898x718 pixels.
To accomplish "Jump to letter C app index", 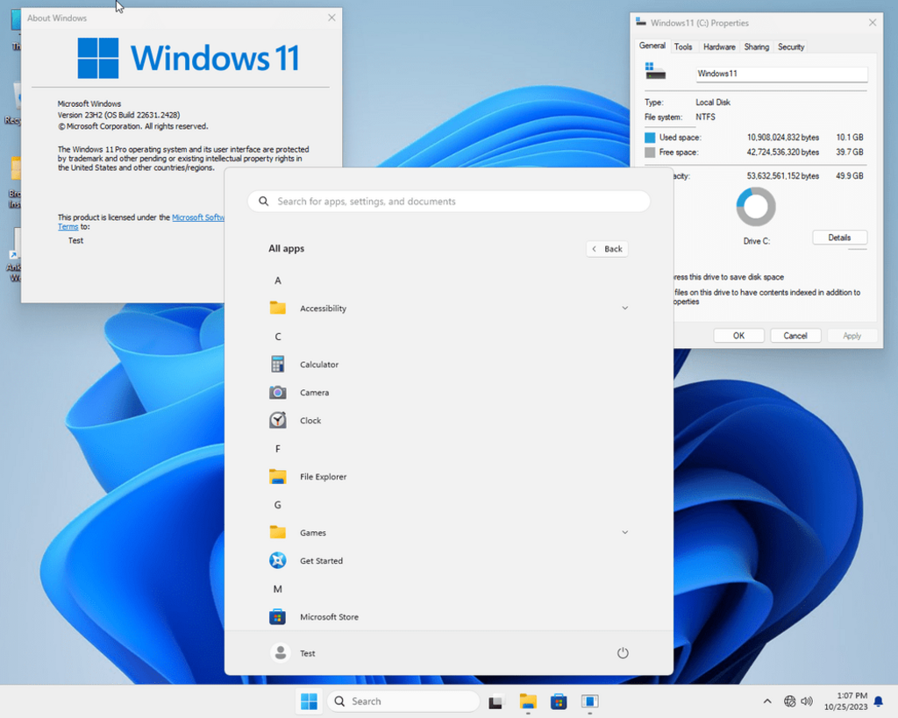I will (x=278, y=337).
